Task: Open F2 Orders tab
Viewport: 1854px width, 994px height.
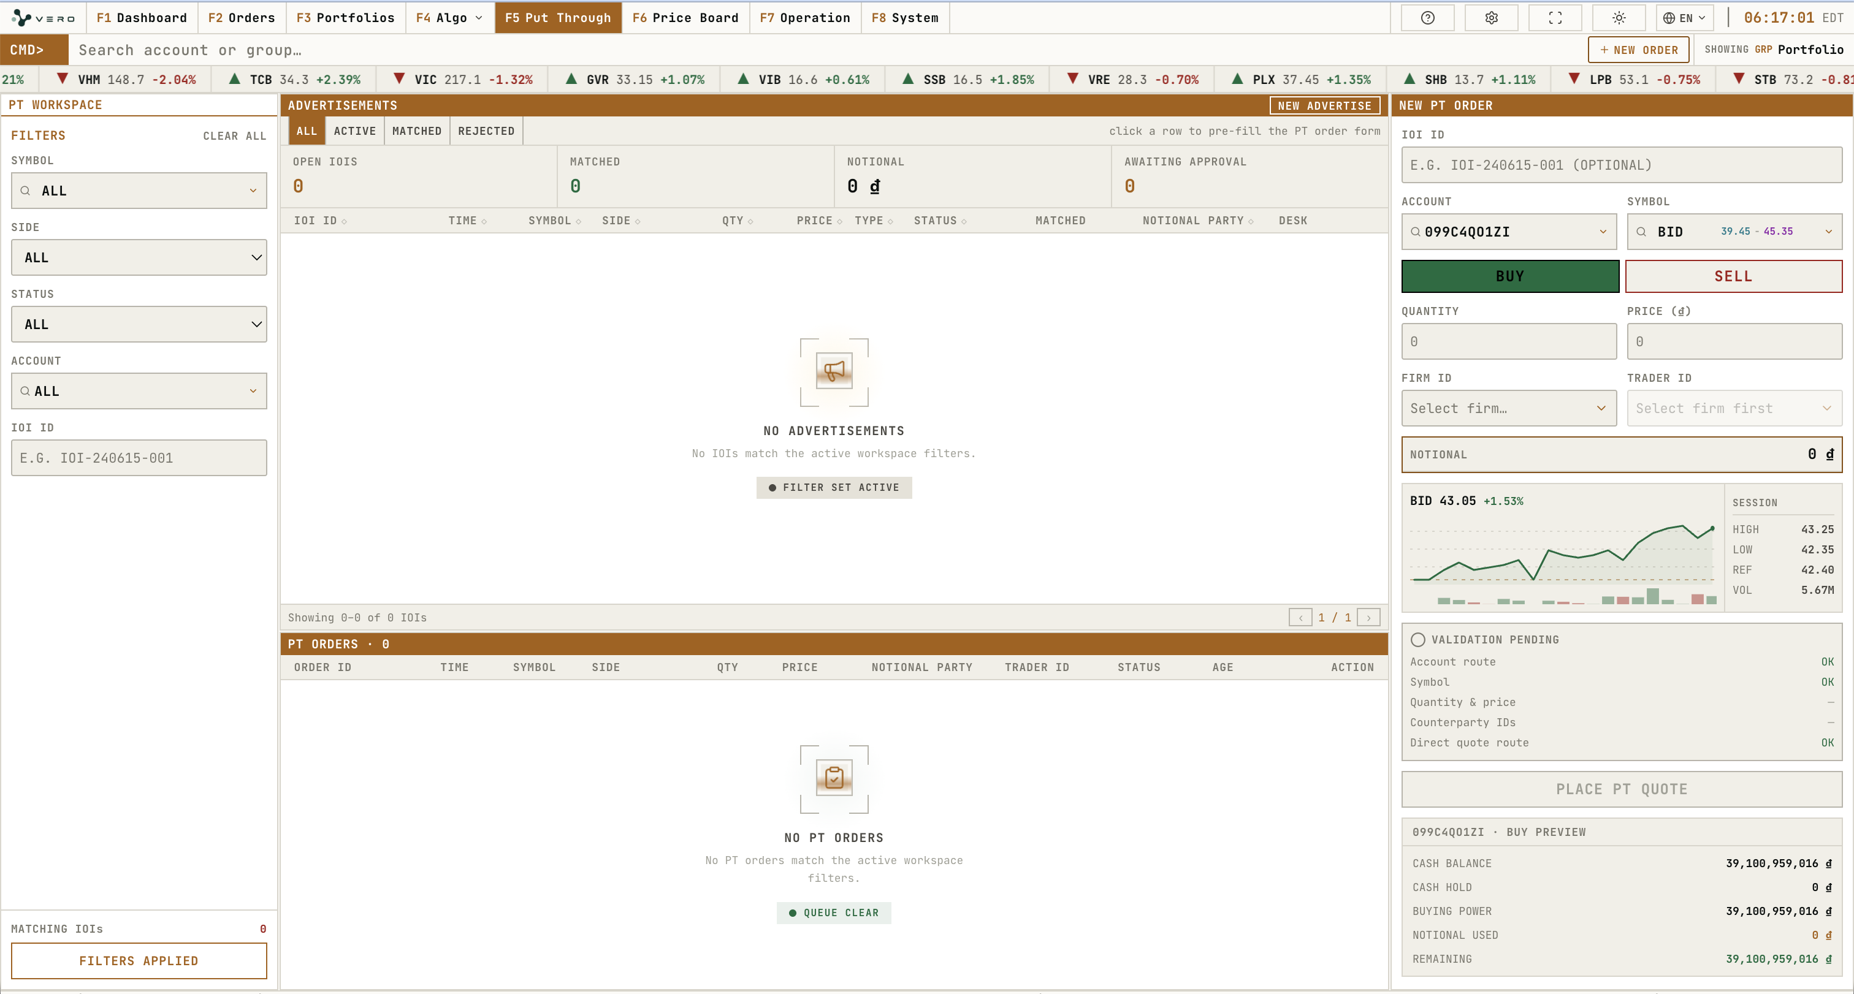Action: (x=242, y=18)
